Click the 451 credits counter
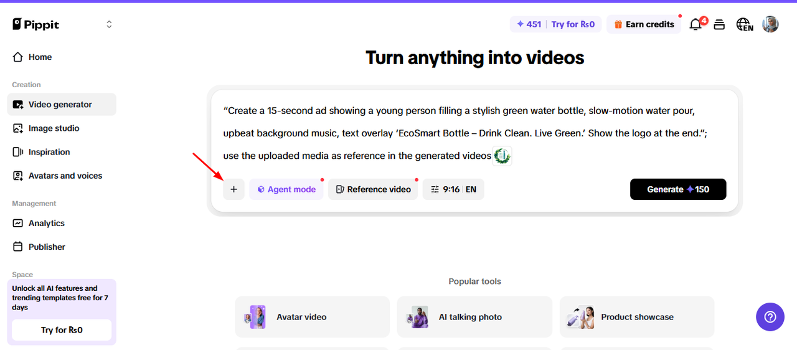The height and width of the screenshot is (350, 797). click(x=529, y=24)
